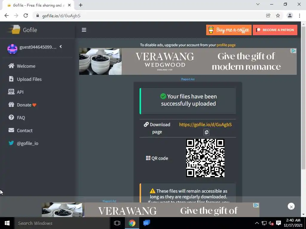Screen dimensions: 306x229
Task: Click the top Vera Wang Wedgwood banner ad
Action: click(x=188, y=61)
